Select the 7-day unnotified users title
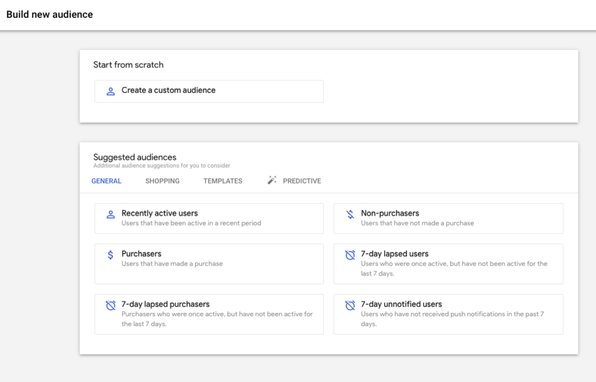596x382 pixels. (x=402, y=304)
